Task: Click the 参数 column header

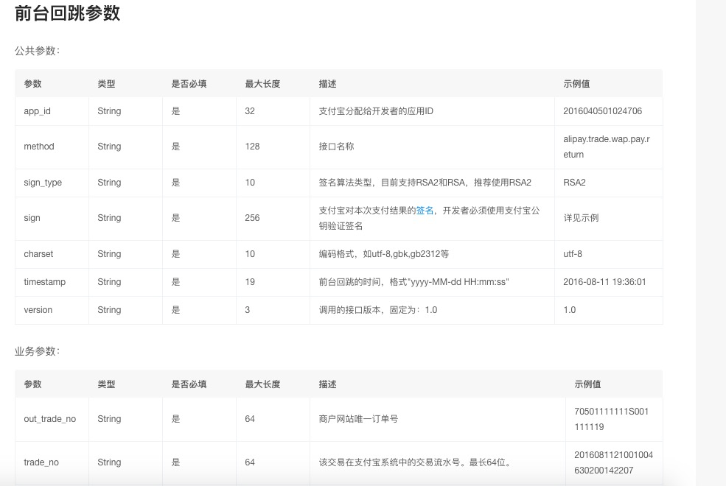Action: click(31, 83)
